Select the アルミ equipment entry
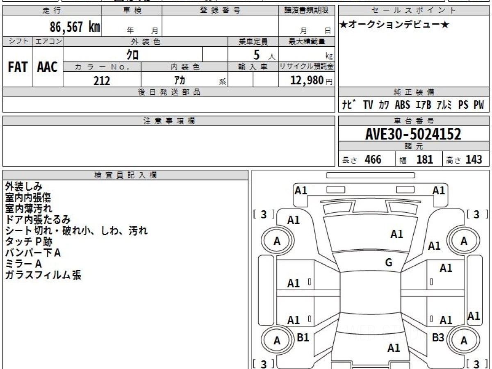 click(444, 105)
